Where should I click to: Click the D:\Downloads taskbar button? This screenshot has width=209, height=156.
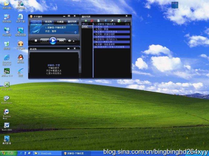click(x=47, y=153)
